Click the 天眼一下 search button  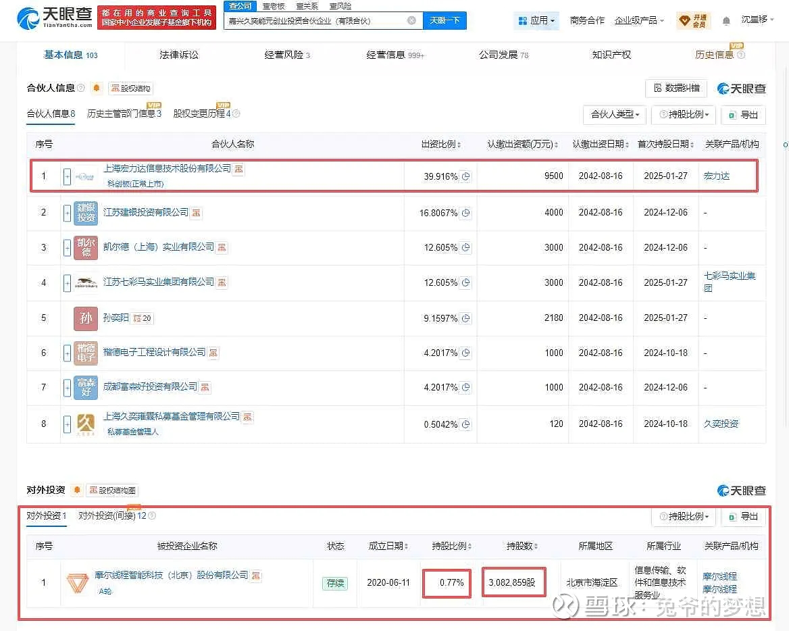pyautogui.click(x=444, y=21)
